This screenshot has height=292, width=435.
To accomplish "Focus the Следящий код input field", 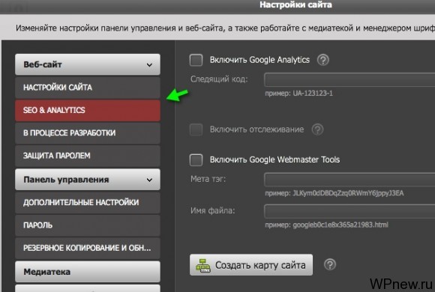I will [349, 79].
